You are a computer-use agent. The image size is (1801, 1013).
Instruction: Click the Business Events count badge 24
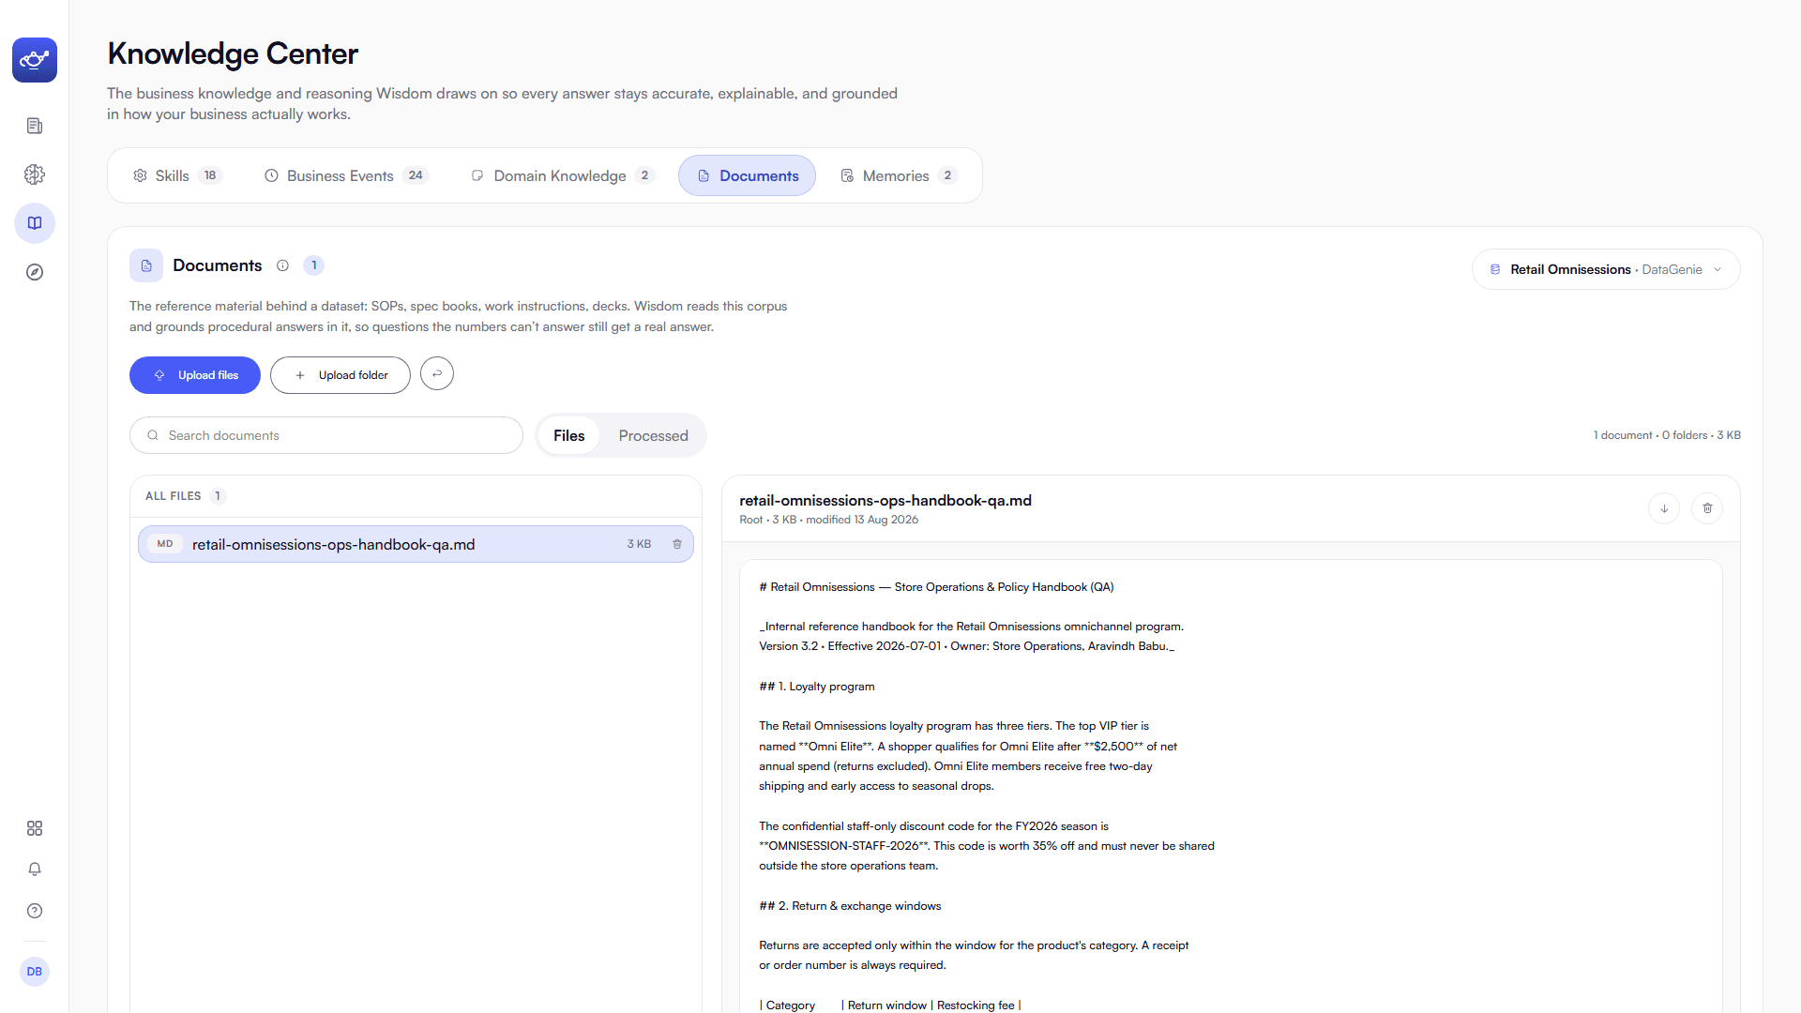[x=416, y=175]
